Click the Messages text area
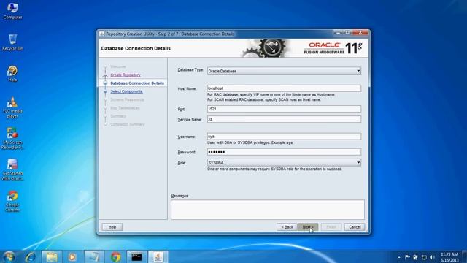Viewport: 467px width, 263px height. coord(268,210)
